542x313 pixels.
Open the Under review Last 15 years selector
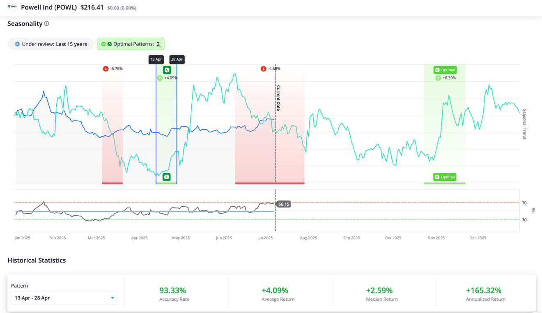[x=51, y=44]
